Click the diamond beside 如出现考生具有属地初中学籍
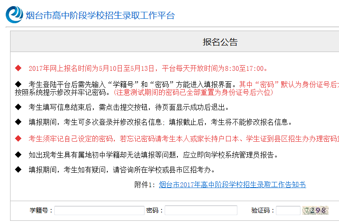 tap(18, 155)
